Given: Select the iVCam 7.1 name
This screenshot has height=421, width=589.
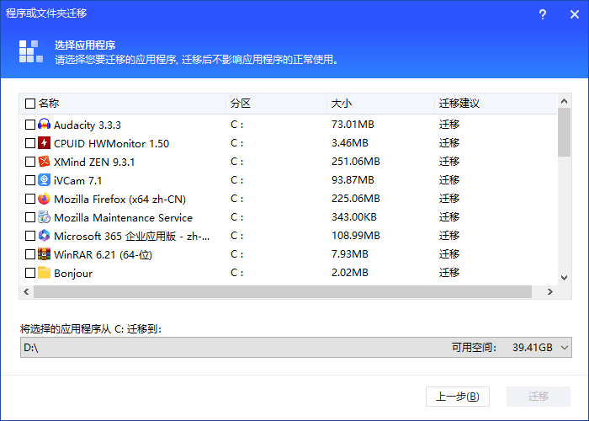Looking at the screenshot, I should pyautogui.click(x=77, y=180).
